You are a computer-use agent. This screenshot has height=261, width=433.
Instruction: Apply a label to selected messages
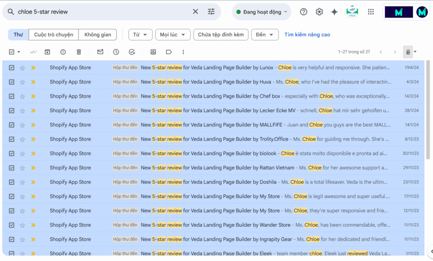pos(169,52)
